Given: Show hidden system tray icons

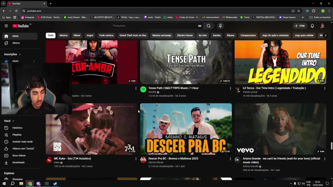Looking at the screenshot, I should (291, 184).
